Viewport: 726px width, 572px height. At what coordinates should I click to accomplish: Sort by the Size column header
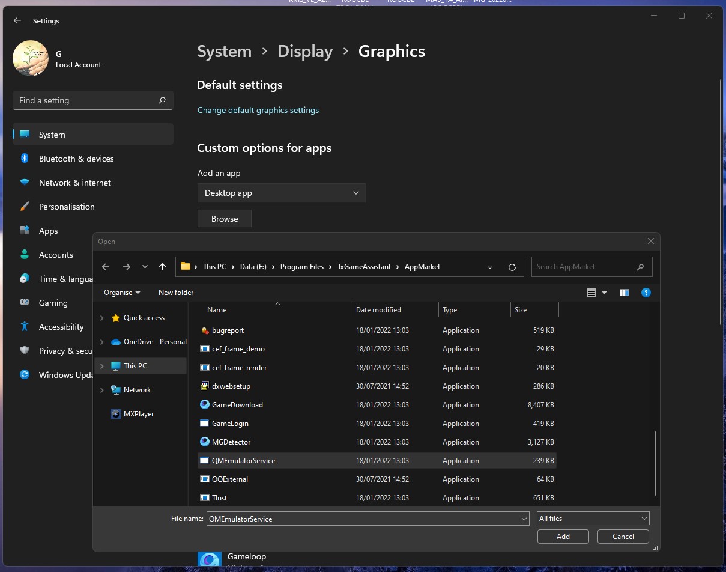click(534, 310)
